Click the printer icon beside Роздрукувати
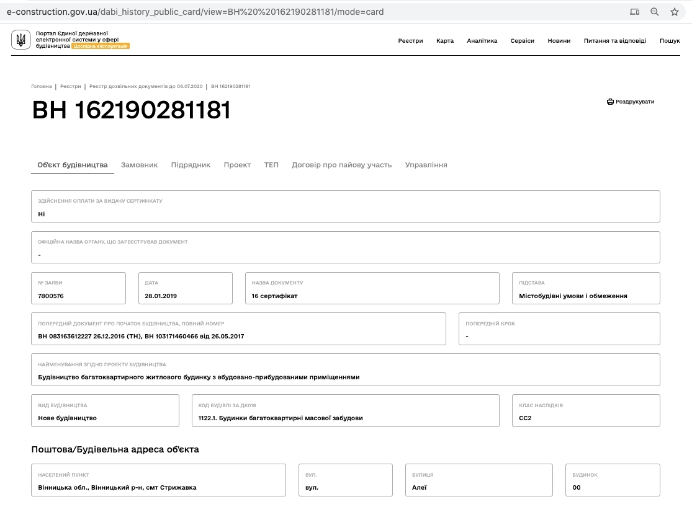This screenshot has height=507, width=692. [610, 102]
